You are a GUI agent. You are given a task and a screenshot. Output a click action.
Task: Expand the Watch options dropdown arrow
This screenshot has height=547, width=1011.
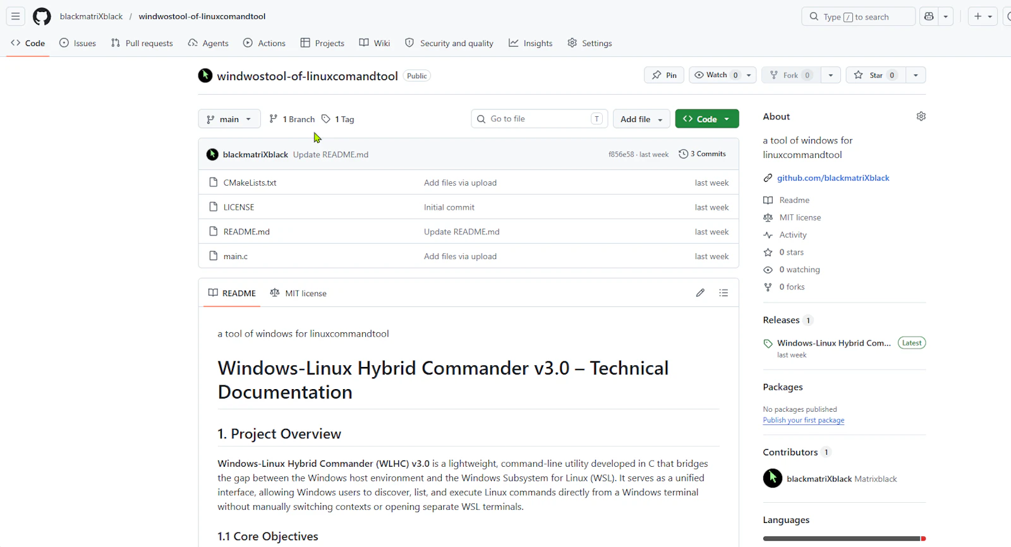[749, 75]
